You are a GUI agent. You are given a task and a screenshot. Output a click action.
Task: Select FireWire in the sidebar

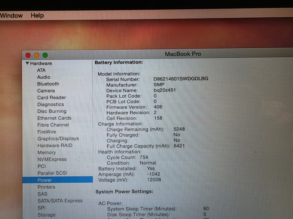(x=47, y=132)
